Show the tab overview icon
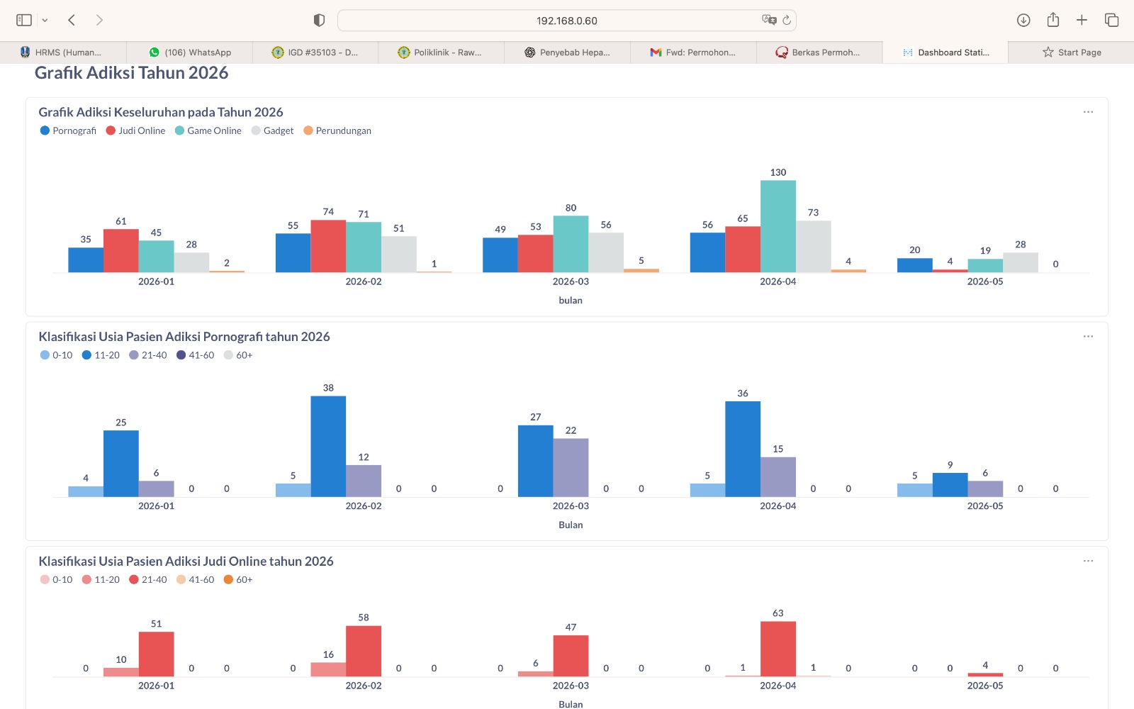The image size is (1134, 709). click(1111, 20)
